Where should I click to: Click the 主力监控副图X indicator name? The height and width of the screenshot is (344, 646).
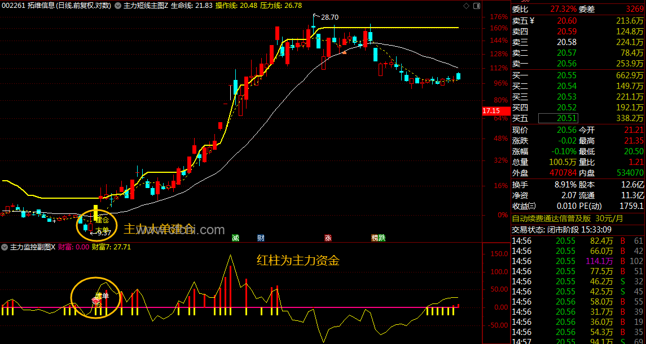coord(32,247)
